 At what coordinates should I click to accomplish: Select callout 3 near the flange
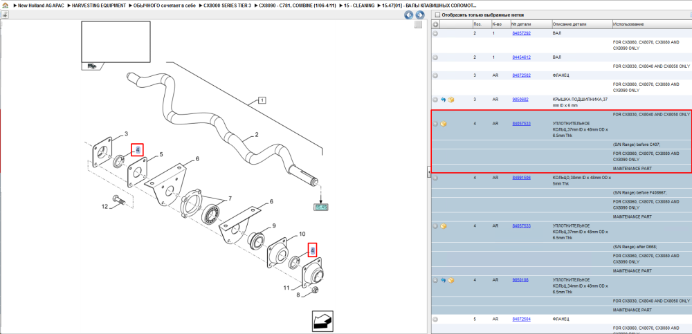click(126, 133)
